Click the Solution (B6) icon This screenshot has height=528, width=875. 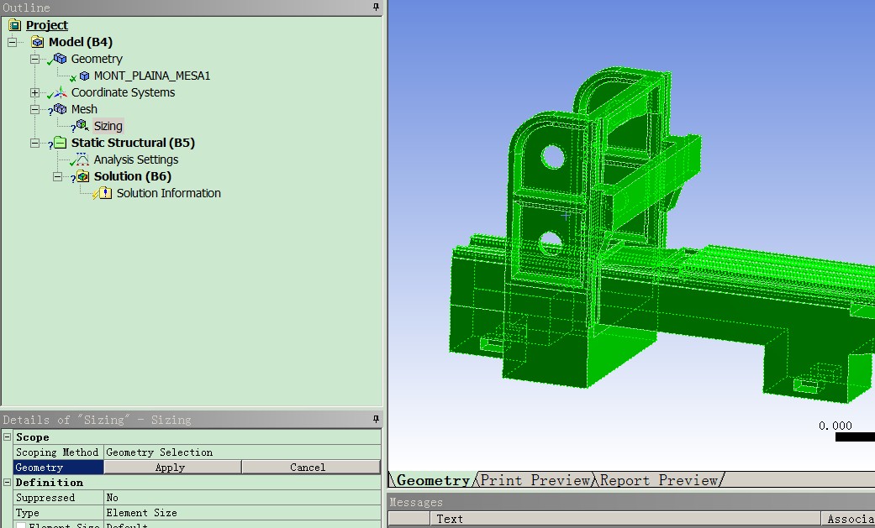pyautogui.click(x=83, y=176)
